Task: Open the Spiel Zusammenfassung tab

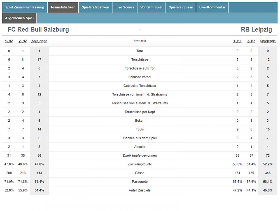Action: [x=25, y=7]
